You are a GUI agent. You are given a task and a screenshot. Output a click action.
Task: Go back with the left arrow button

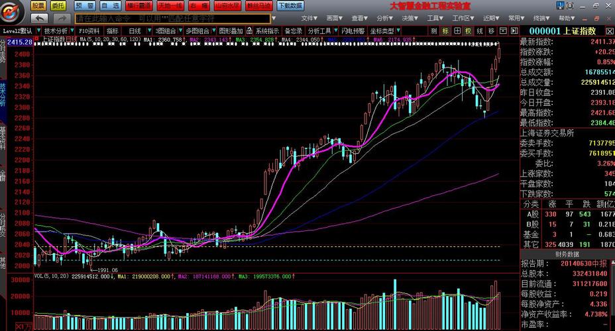pyautogui.click(x=39, y=18)
